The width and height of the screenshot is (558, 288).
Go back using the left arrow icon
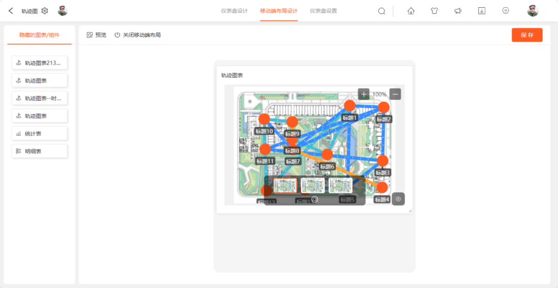click(x=11, y=11)
